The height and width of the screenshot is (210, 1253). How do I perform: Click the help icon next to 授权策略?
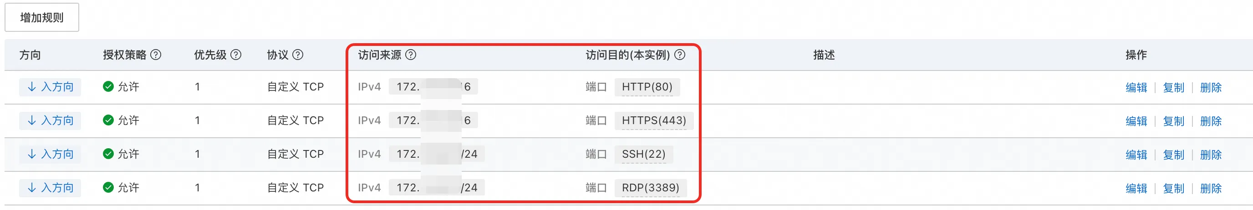[x=156, y=55]
